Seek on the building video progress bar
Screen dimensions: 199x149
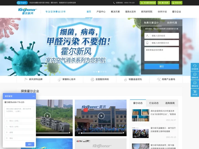pos(101,133)
